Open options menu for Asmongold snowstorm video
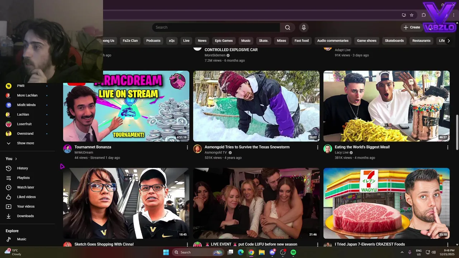This screenshot has width=459, height=258. [x=317, y=147]
